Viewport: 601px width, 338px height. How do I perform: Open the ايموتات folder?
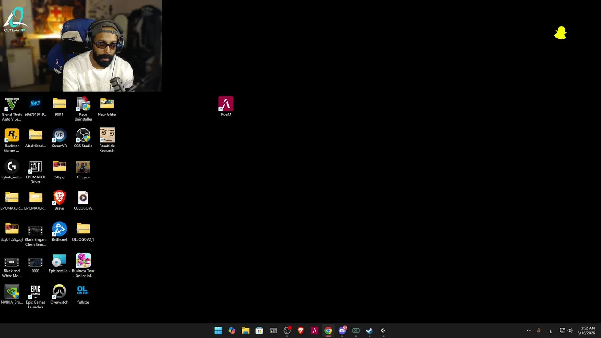pos(59,170)
